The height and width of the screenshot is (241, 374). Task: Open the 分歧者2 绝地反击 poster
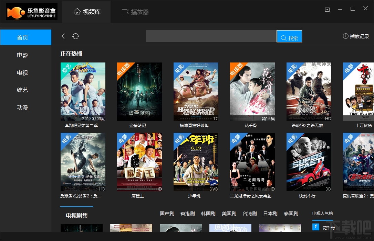click(83, 162)
